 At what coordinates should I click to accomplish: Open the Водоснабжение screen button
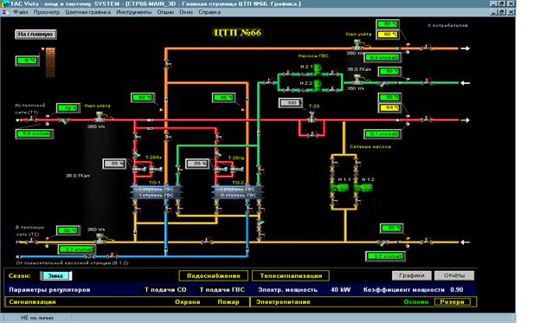214,276
